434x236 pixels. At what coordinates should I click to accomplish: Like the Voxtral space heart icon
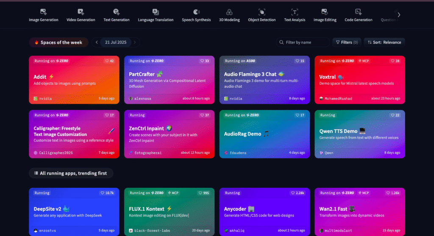(x=392, y=61)
